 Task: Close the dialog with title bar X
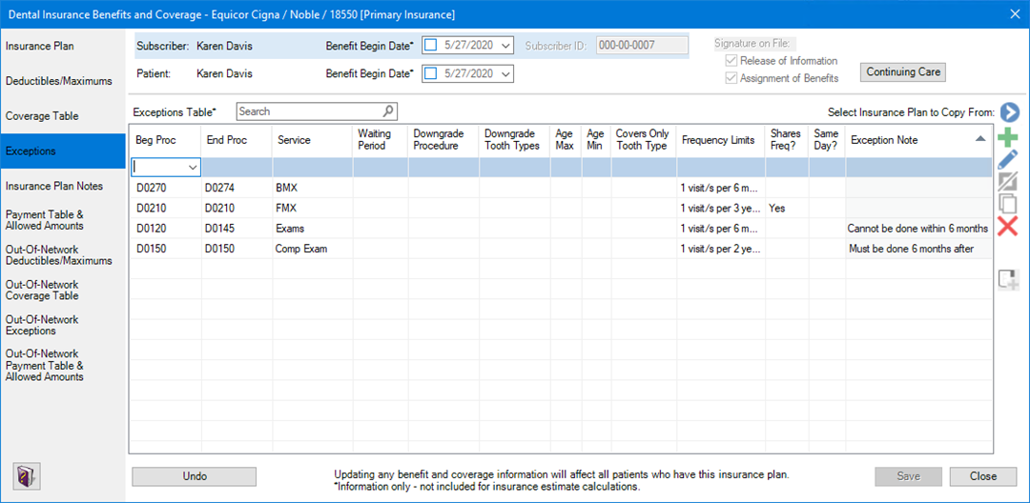pyautogui.click(x=1016, y=13)
